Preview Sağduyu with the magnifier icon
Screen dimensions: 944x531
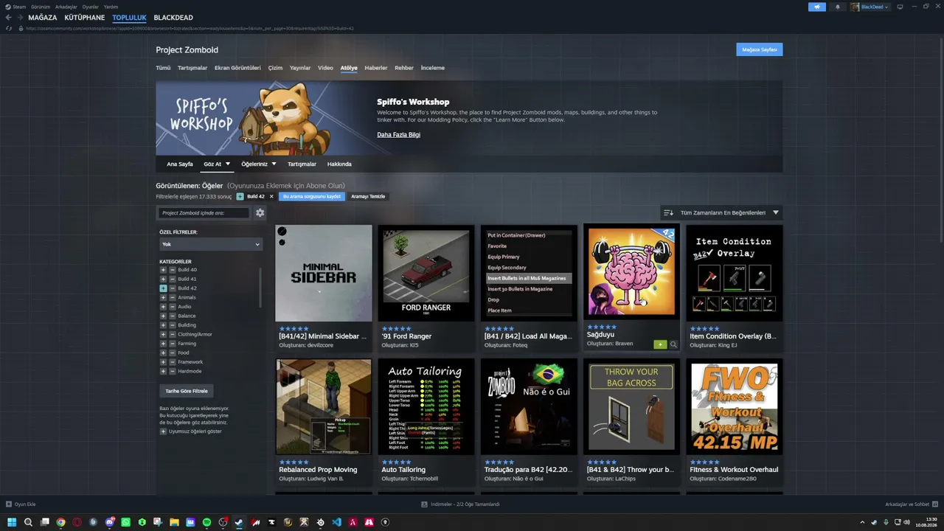click(673, 344)
